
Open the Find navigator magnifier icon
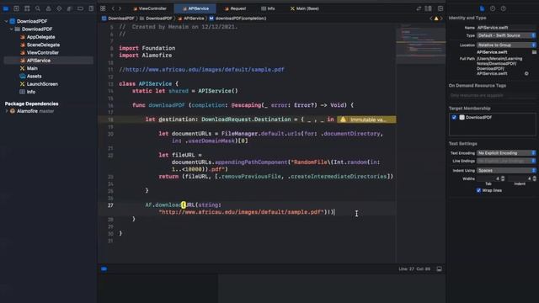37,8
